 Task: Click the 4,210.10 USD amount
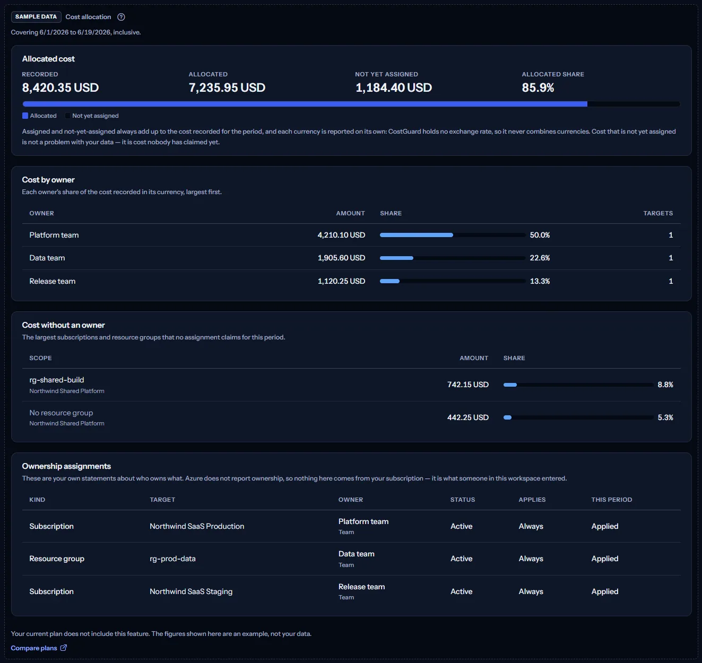coord(342,235)
